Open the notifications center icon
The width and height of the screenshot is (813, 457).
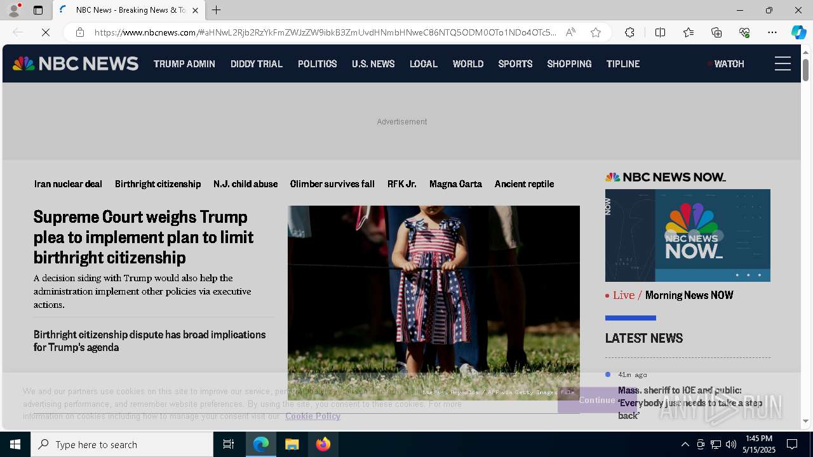[x=792, y=444]
